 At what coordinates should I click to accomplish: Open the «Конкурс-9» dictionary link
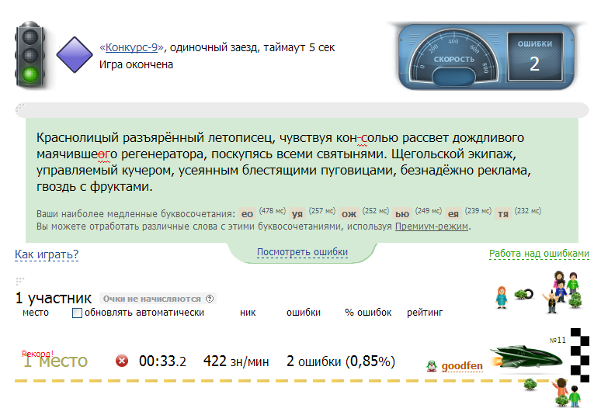pos(132,47)
